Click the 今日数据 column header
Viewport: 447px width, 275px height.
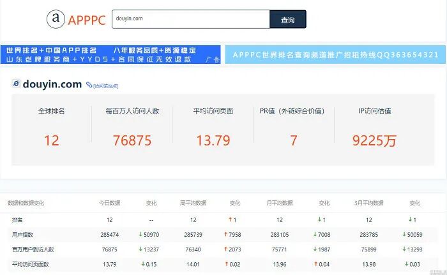pyautogui.click(x=110, y=203)
